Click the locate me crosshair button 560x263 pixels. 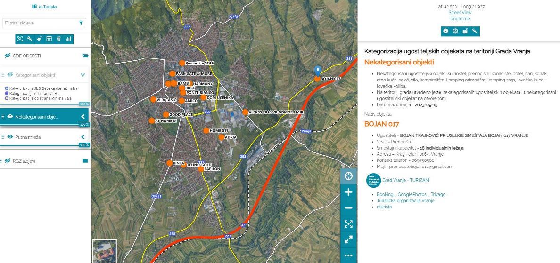pyautogui.click(x=348, y=176)
